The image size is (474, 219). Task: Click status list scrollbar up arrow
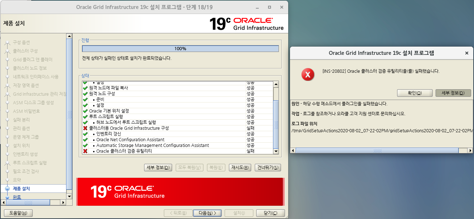click(276, 85)
